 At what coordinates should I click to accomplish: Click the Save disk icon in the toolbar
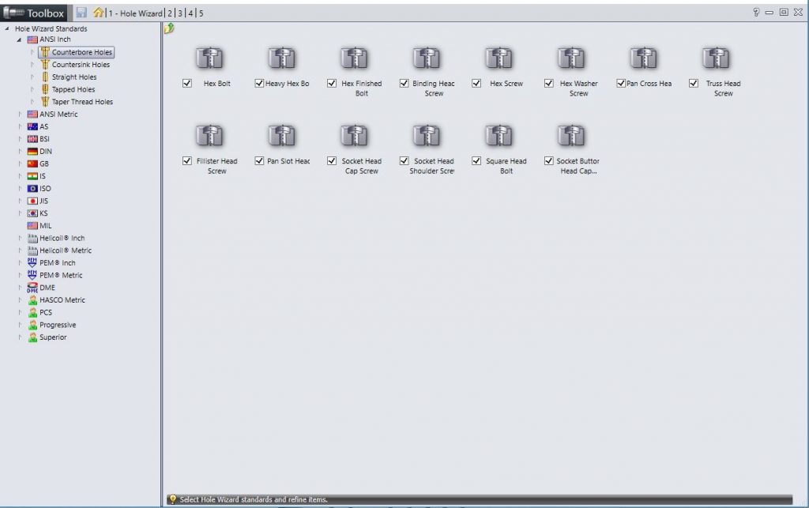[81, 13]
